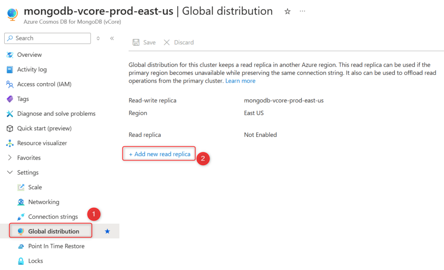
Task: Toggle the menu sort order control above sidebar
Action: click(98, 38)
